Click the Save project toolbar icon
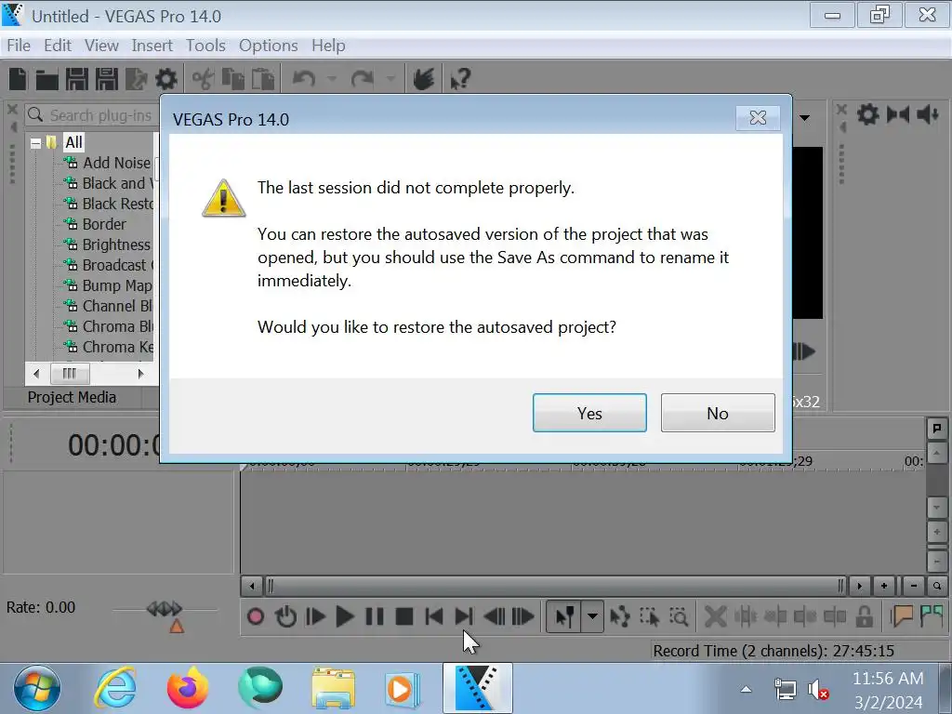952x714 pixels. coord(77,79)
